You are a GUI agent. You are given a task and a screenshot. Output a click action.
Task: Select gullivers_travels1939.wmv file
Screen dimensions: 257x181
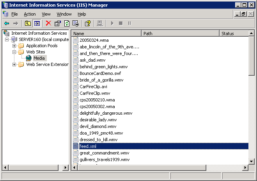point(105,160)
